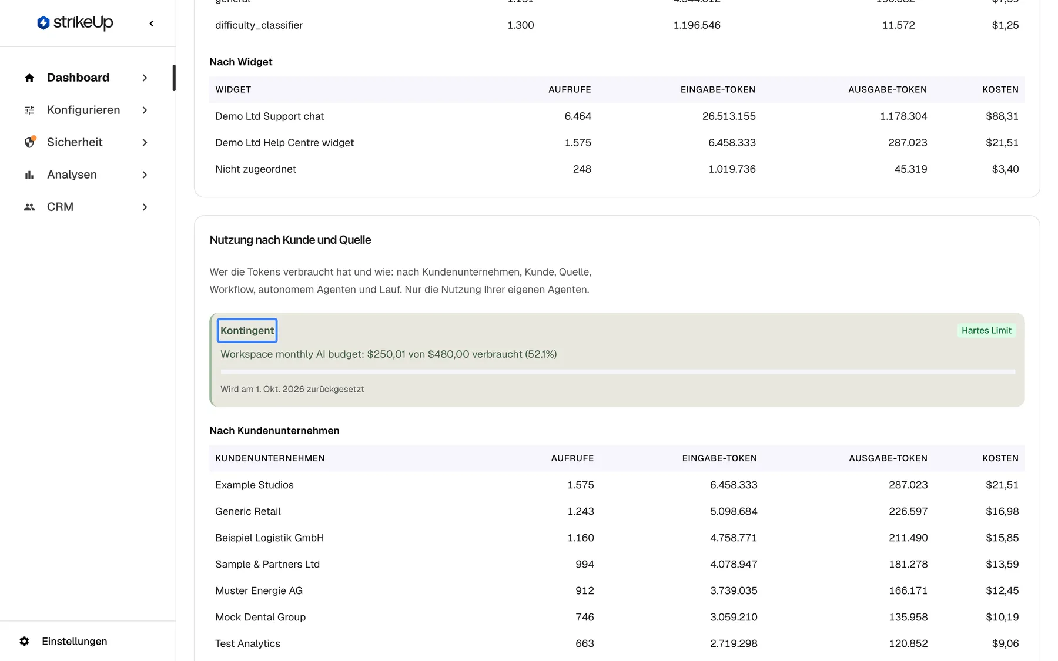Click the 1.178.304 output token value
Image resolution: width=1058 pixels, height=661 pixels.
[903, 116]
